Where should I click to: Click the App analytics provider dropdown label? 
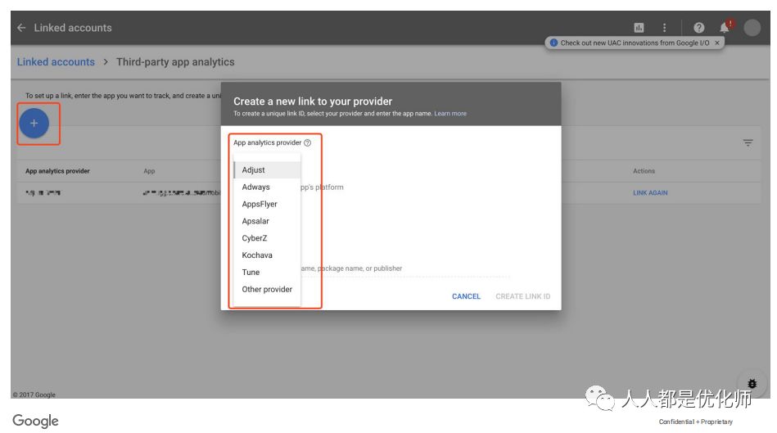(267, 142)
